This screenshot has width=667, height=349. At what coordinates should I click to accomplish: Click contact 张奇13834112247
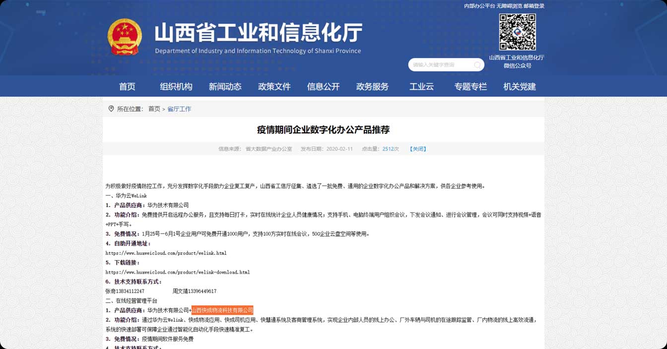[x=125, y=291]
